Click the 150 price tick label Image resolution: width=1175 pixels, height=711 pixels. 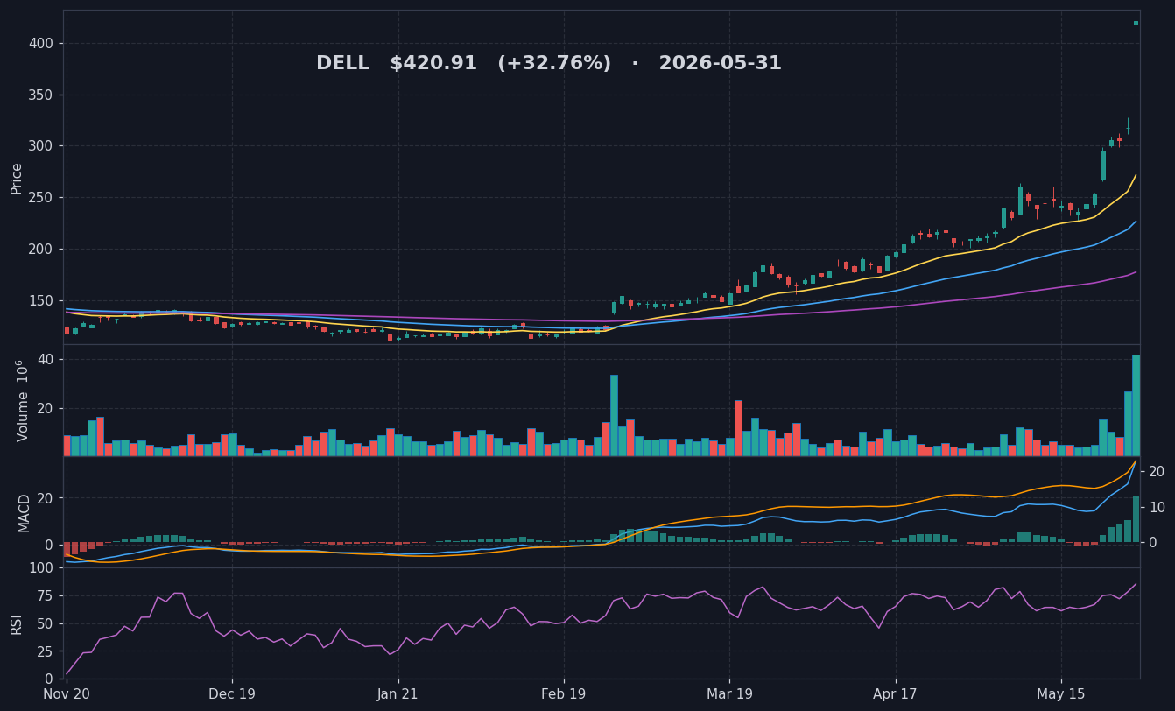[x=41, y=301]
